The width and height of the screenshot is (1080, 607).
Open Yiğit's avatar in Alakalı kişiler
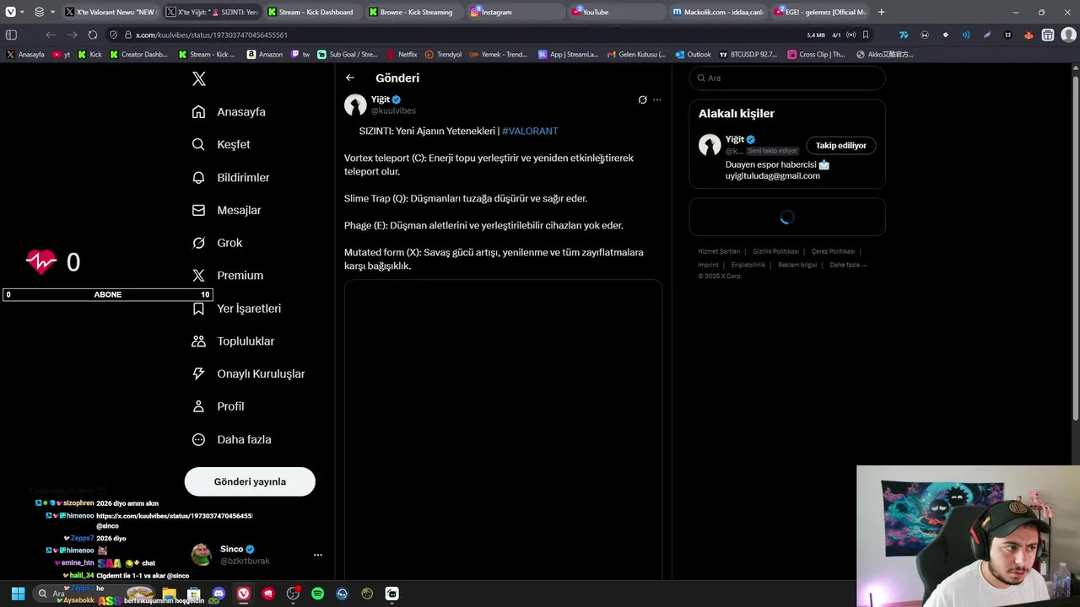click(710, 145)
